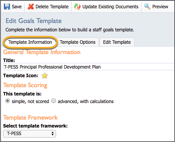The height and width of the screenshot is (142, 175).
Task: Click into the Title input field
Action: pos(89,67)
